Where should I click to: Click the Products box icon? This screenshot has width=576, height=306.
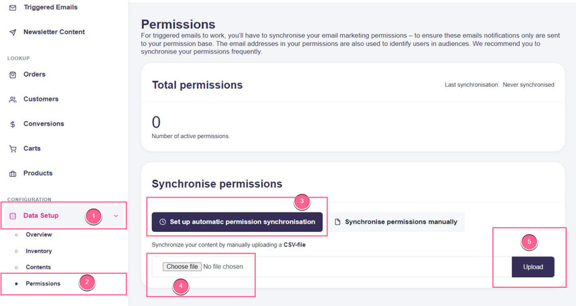tap(13, 174)
